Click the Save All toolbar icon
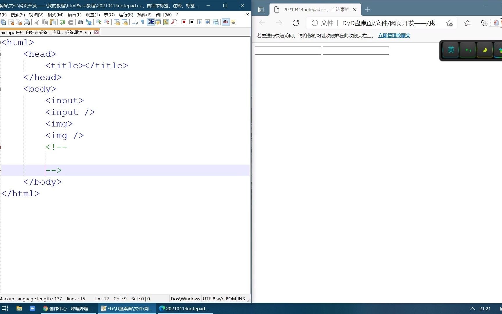Viewport: 502px width, 314px height. click(3, 22)
